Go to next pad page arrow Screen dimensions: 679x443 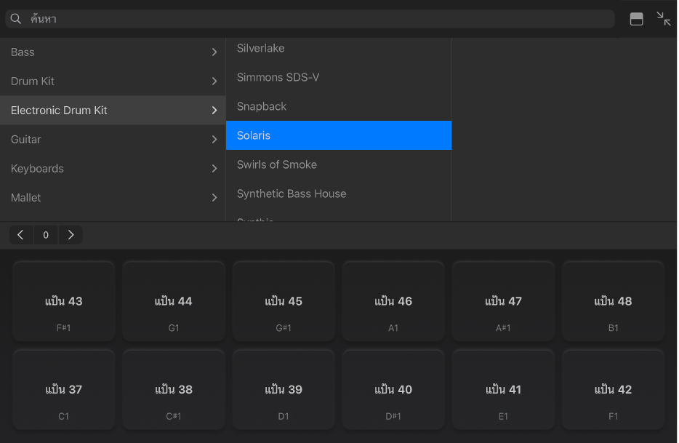[71, 235]
